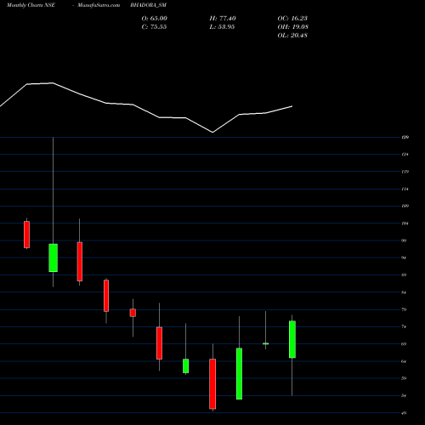Screen dimensions: 425x425
Task: Click the 49 price axis label
Action: (404, 413)
